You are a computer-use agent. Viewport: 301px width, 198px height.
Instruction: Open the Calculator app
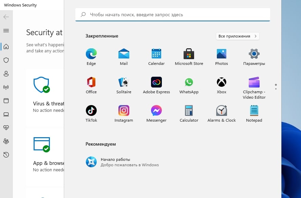click(189, 114)
